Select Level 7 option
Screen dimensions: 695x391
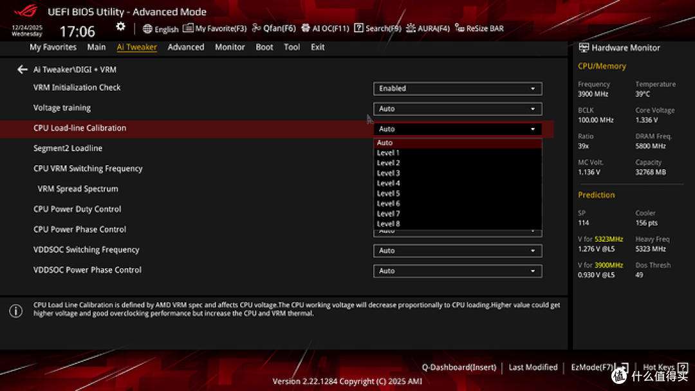(x=458, y=214)
